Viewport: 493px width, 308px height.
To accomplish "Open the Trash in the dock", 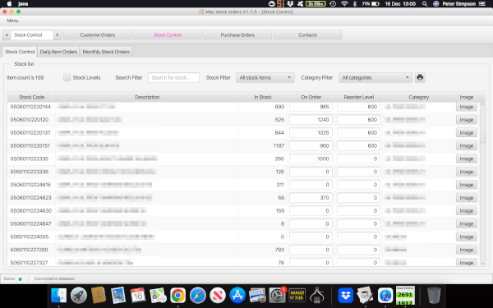I will tap(434, 296).
